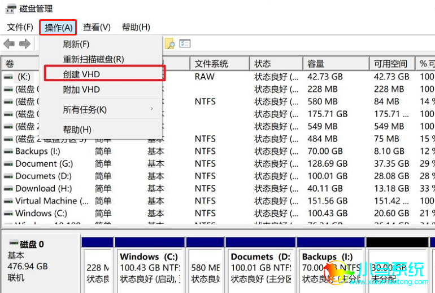The image size is (435, 293).
Task: Click the 42.73 GB capacity cell
Action: [325, 77]
